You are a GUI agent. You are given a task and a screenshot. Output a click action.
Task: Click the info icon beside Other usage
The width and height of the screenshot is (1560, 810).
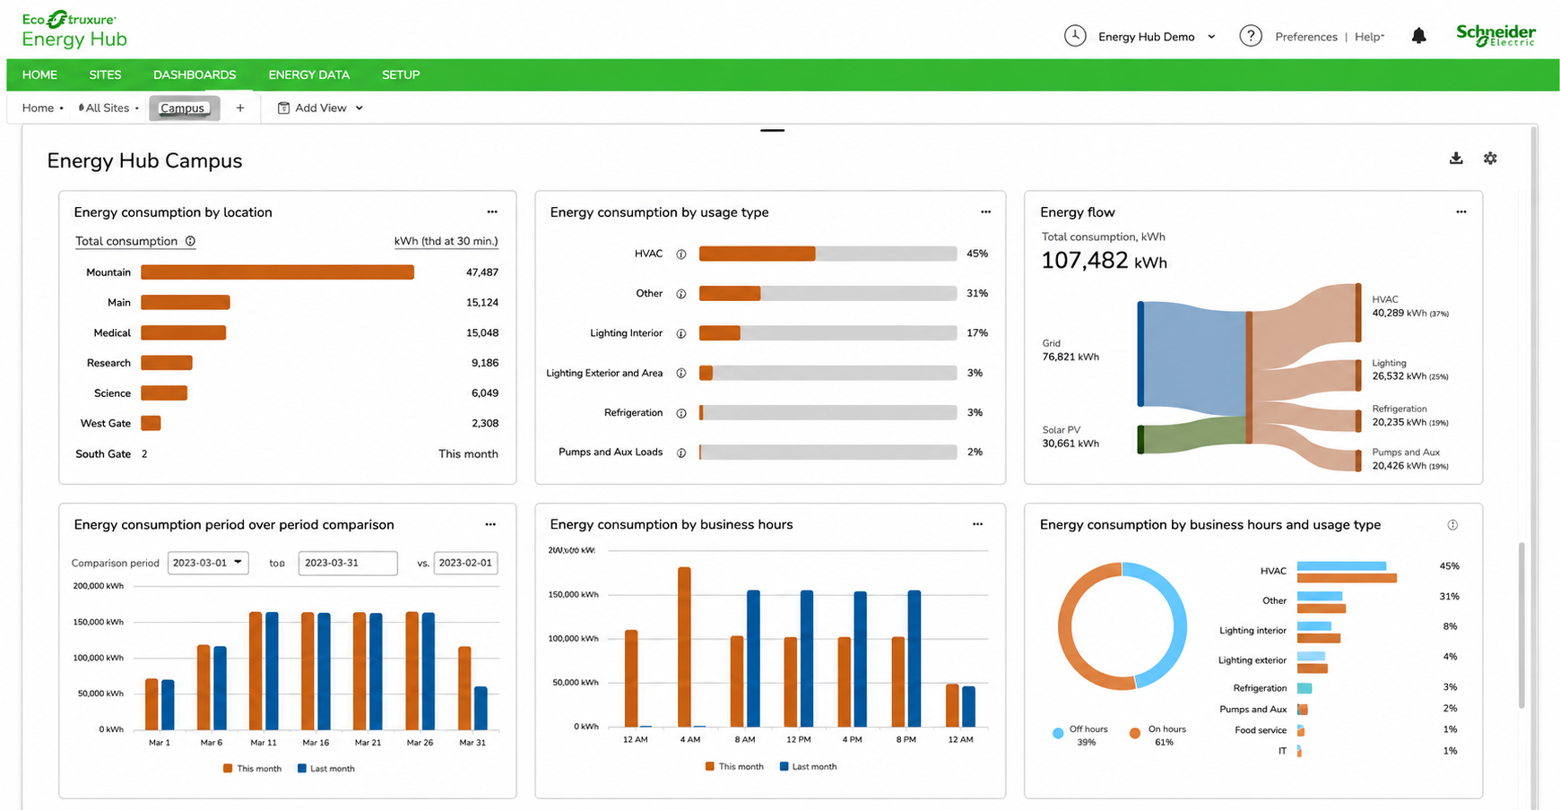click(x=681, y=294)
